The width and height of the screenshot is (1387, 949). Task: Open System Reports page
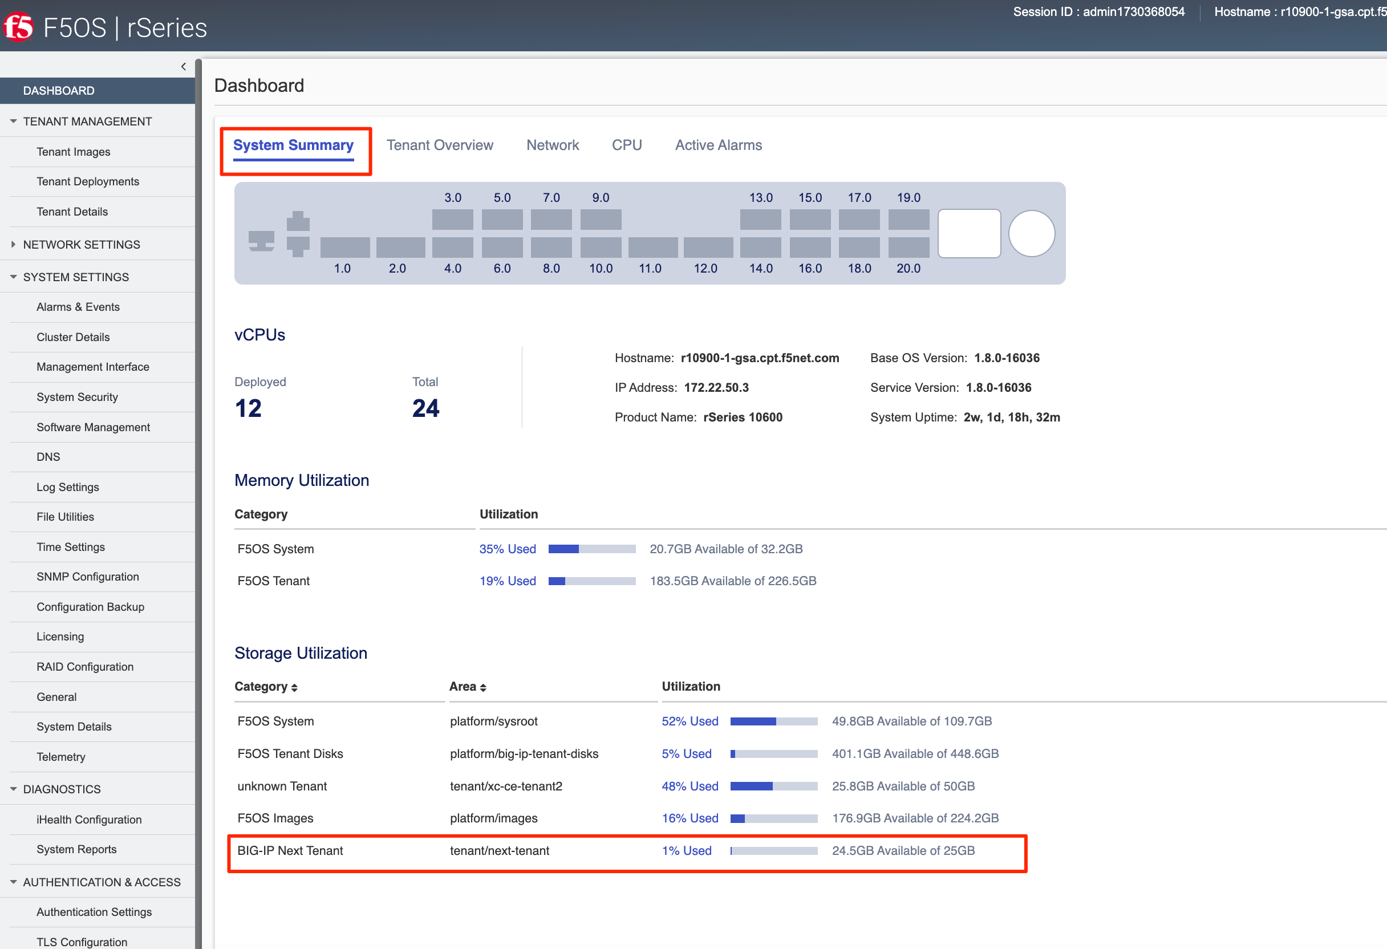(x=76, y=849)
